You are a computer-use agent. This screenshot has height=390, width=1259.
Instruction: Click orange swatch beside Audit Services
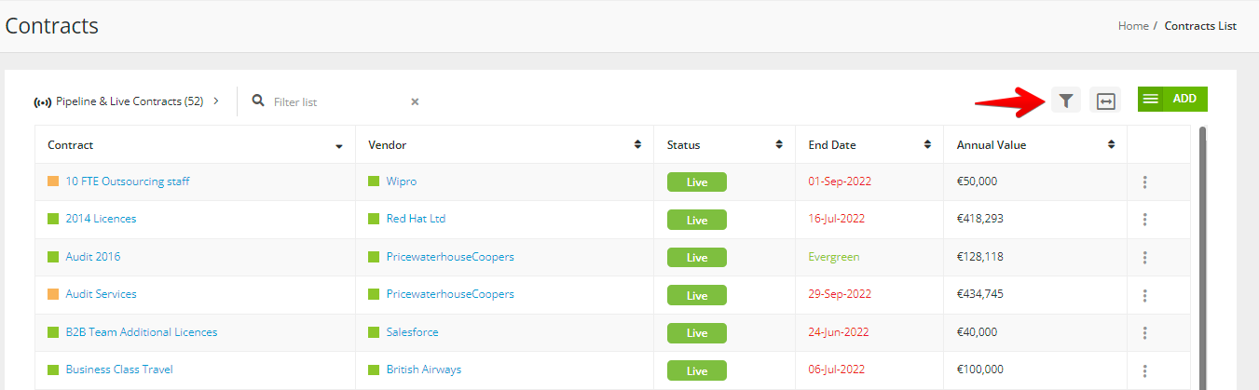pos(53,294)
